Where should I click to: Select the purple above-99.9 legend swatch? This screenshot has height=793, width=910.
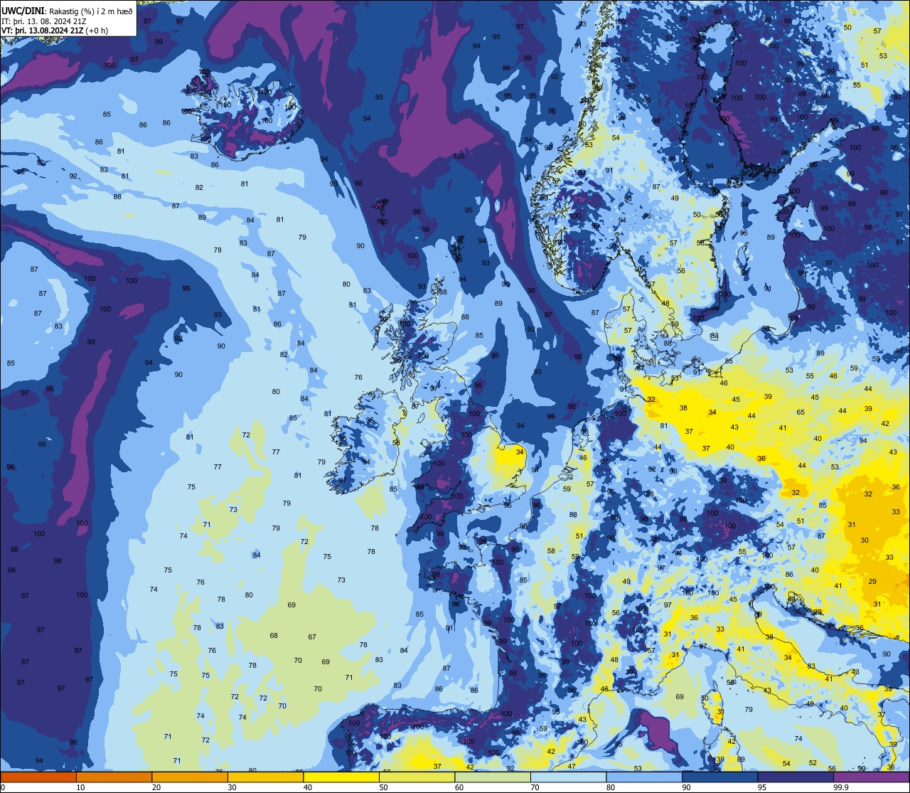pos(871,777)
